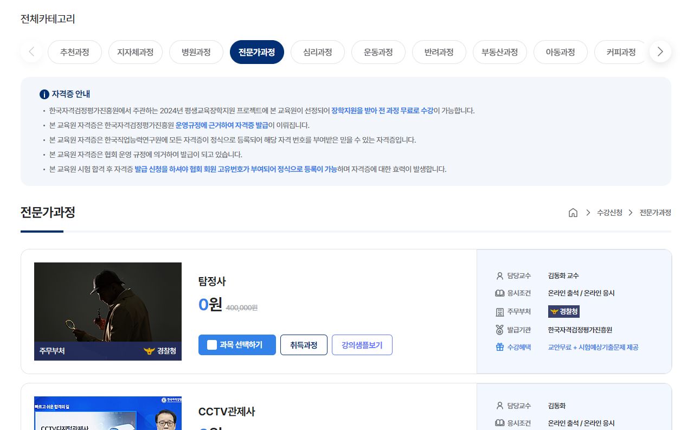The width and height of the screenshot is (700, 430).
Task: Click the 응시조건 book icon in CCTV관제사 card
Action: coord(499,423)
